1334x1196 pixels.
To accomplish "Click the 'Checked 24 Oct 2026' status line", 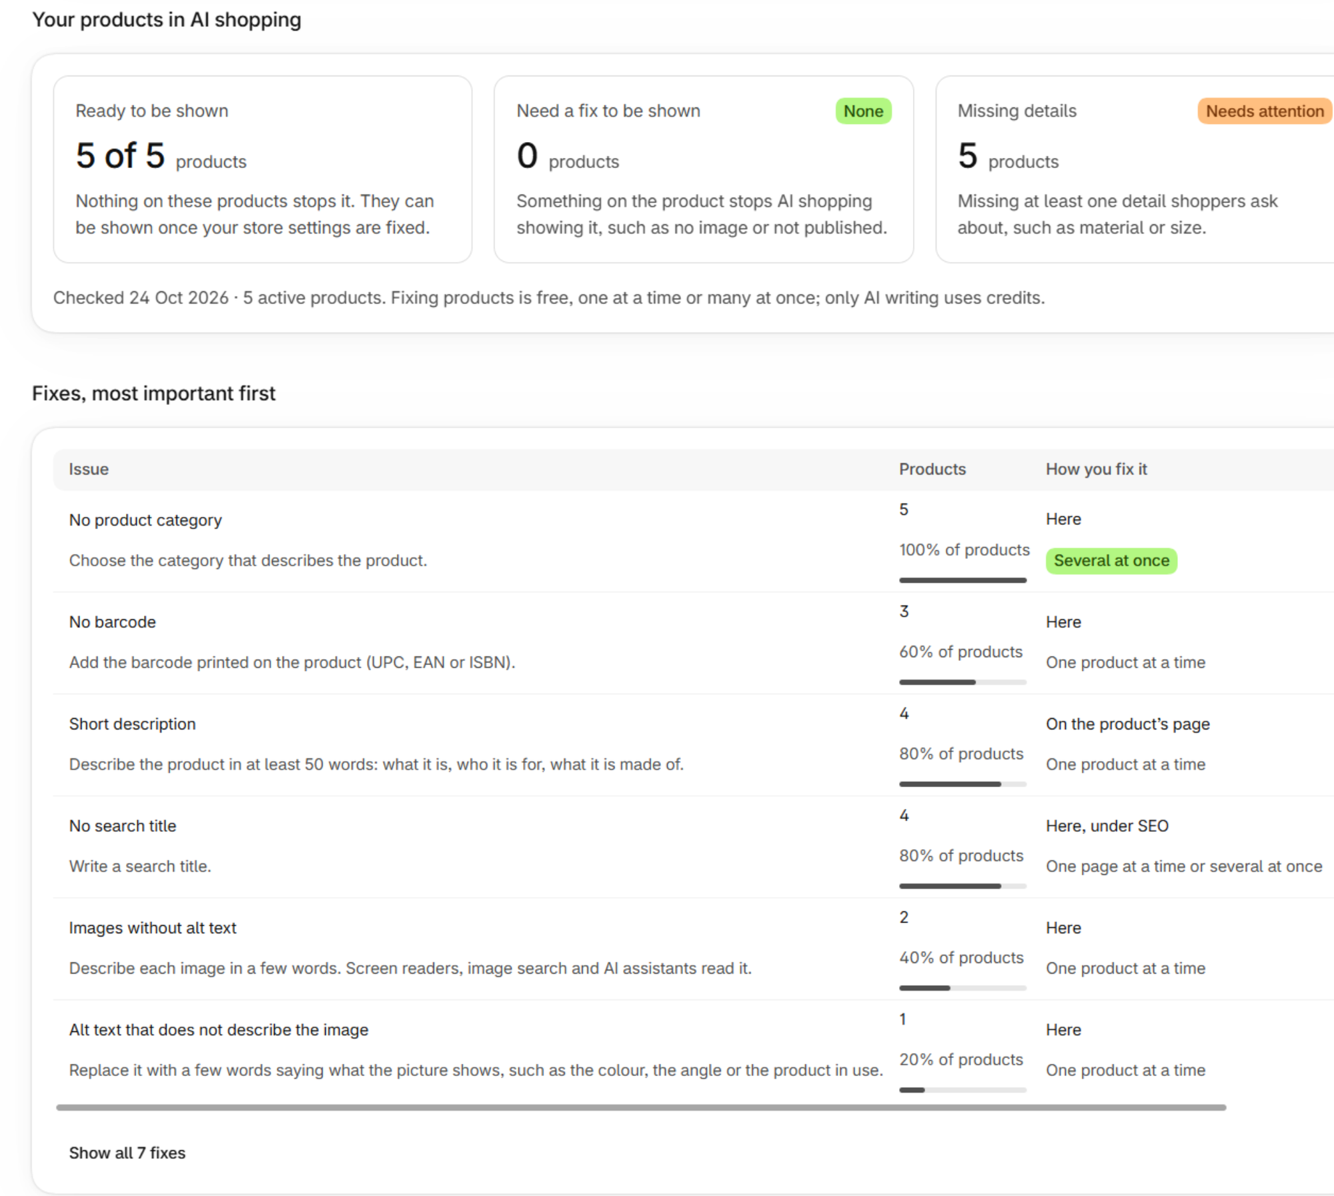I will click(x=549, y=297).
